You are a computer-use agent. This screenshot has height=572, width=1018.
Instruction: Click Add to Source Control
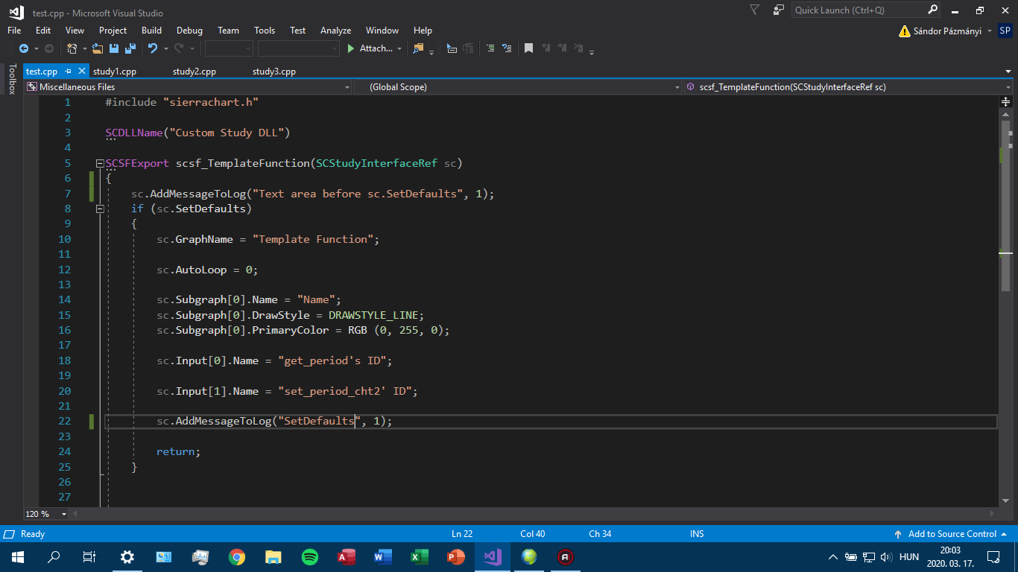coord(951,534)
